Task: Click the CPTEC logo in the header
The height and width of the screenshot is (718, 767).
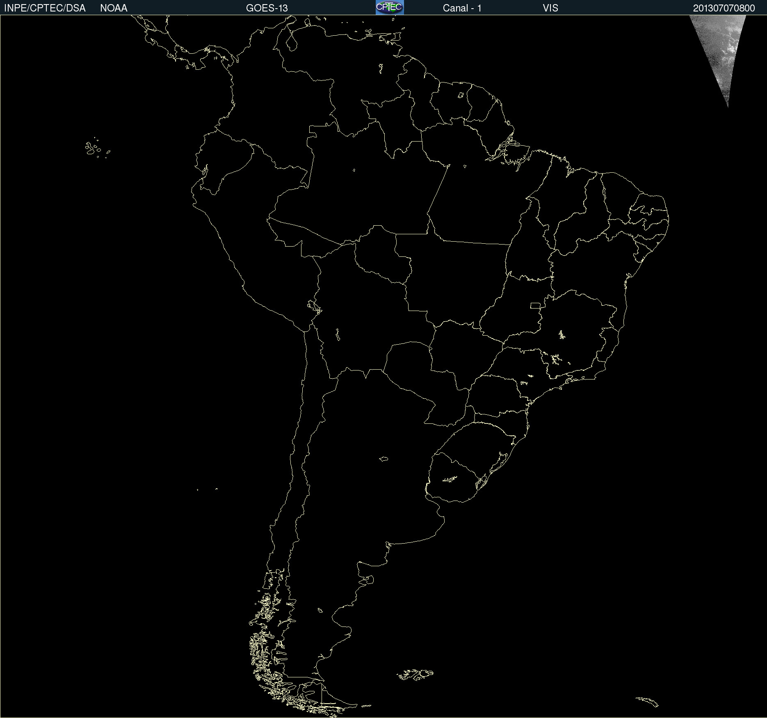Action: pos(390,7)
